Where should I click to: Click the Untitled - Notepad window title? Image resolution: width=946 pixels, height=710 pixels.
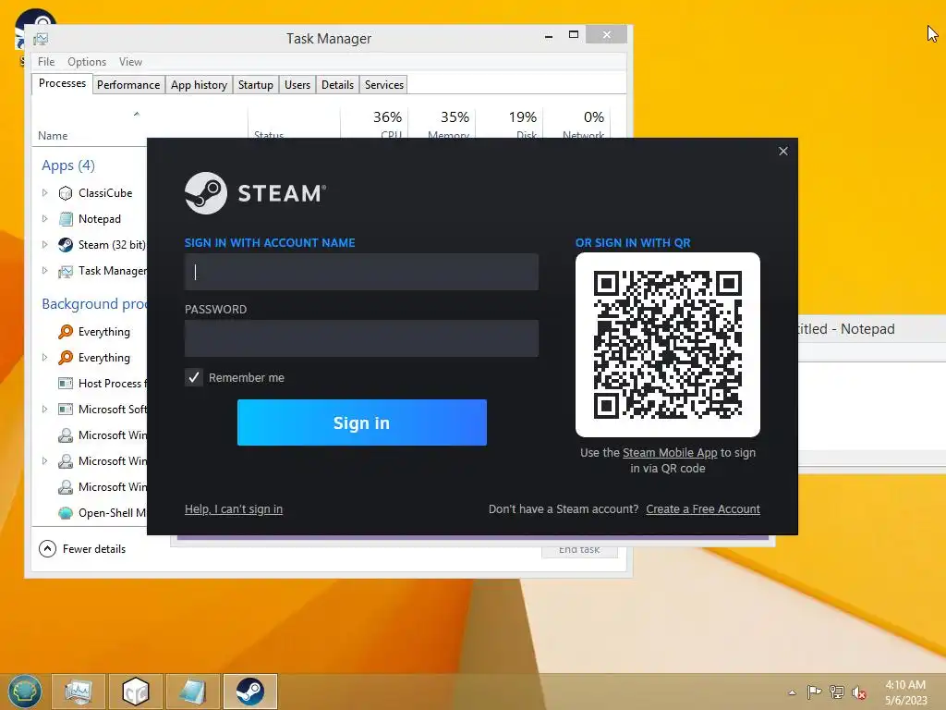846,329
